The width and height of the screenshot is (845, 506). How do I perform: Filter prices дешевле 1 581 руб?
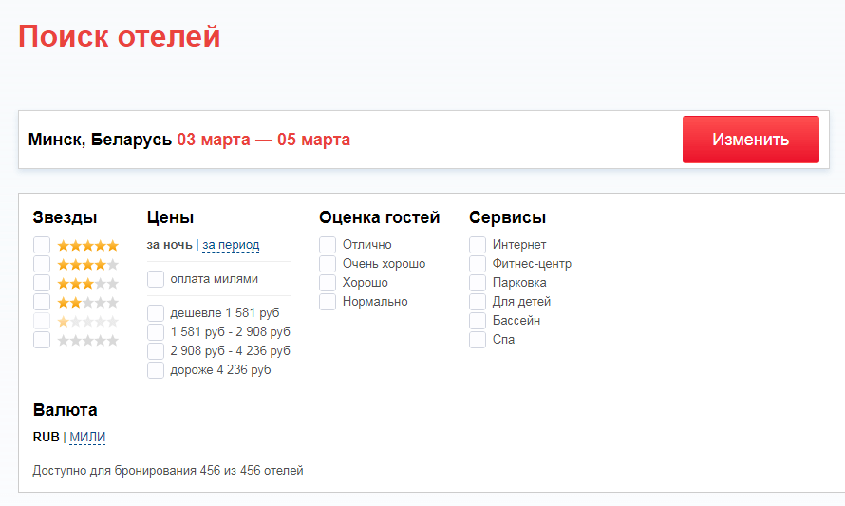click(x=156, y=313)
